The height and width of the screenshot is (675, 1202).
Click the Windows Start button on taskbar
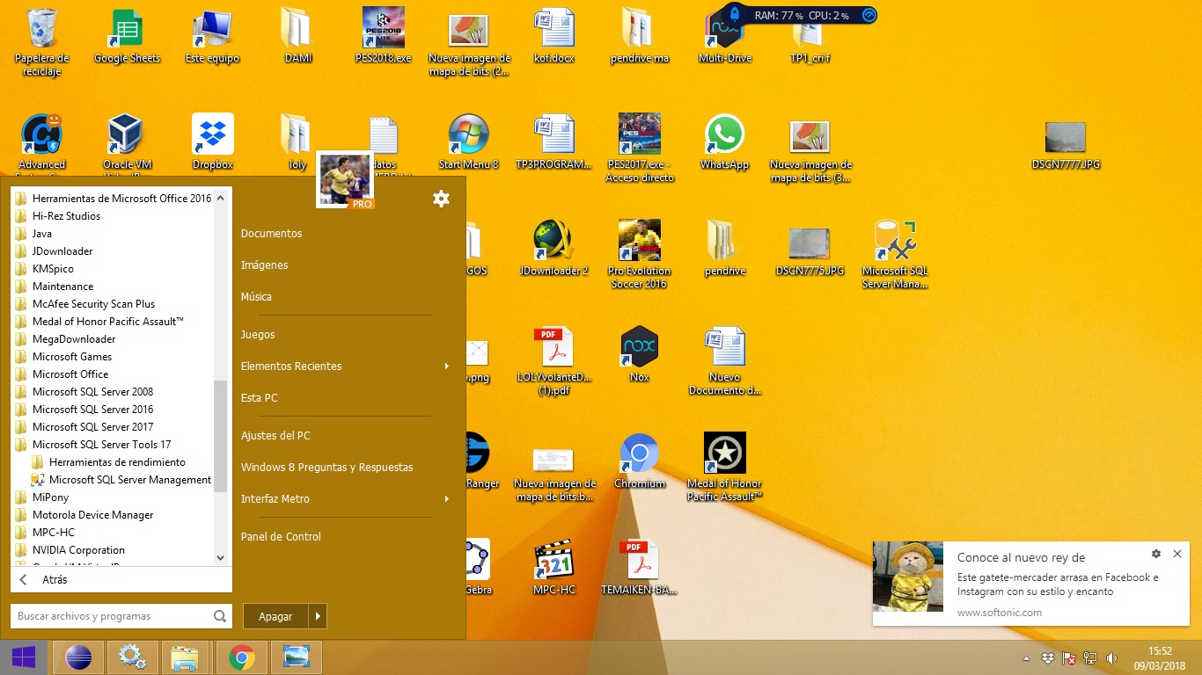(x=24, y=657)
